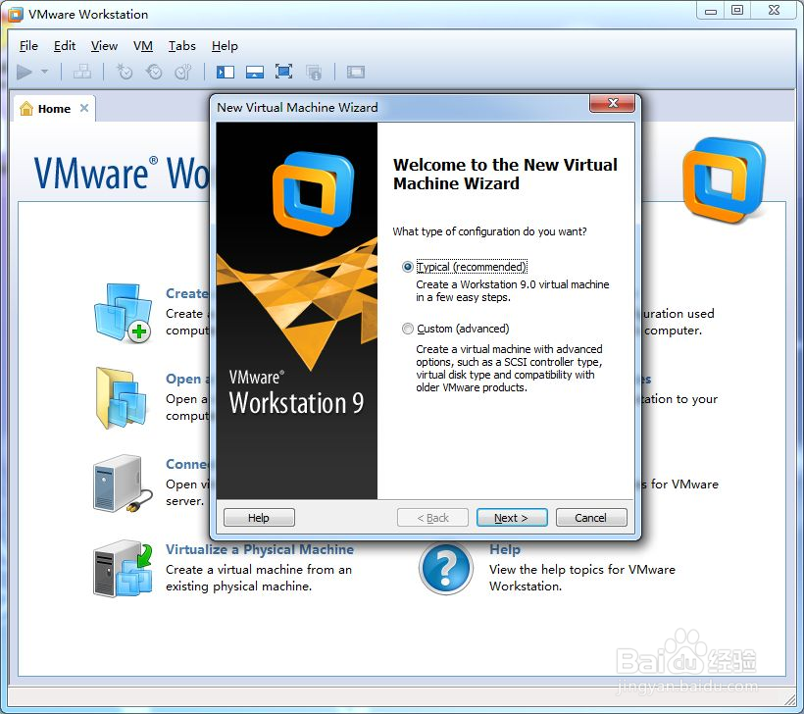The height and width of the screenshot is (714, 804).
Task: Click the Take Snapshot toolbar icon
Action: [125, 72]
